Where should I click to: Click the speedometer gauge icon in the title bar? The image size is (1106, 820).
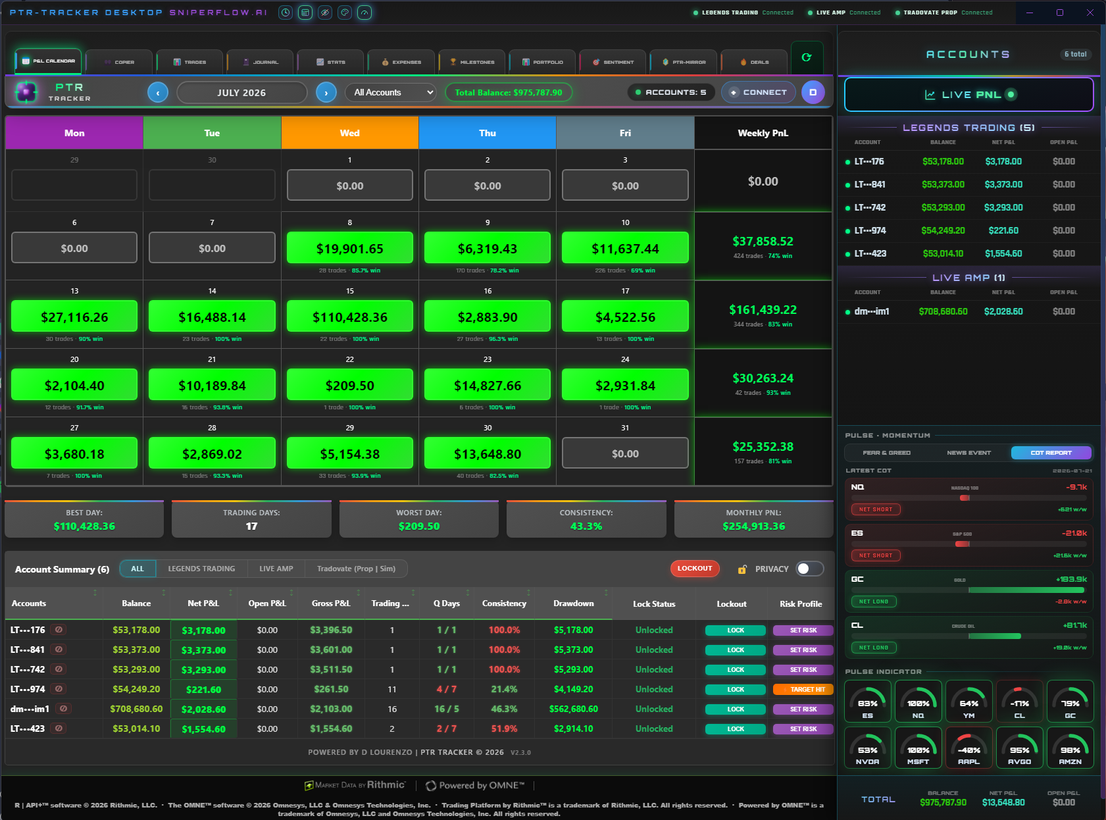click(x=364, y=13)
